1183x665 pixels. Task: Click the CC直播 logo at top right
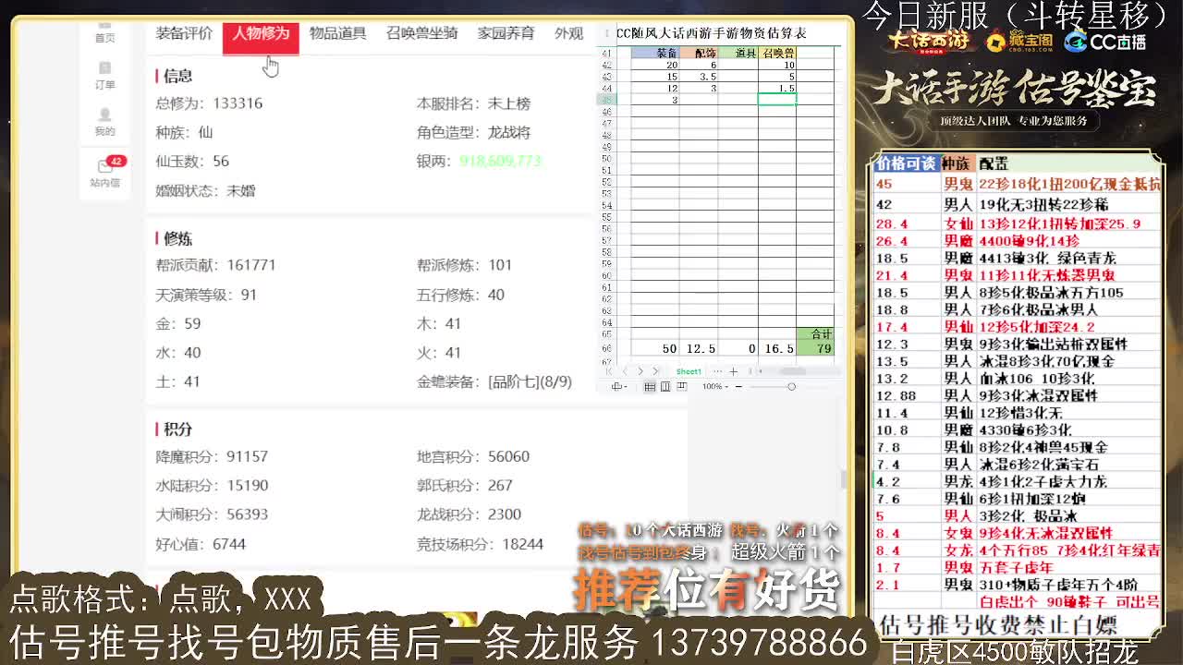pyautogui.click(x=1105, y=42)
